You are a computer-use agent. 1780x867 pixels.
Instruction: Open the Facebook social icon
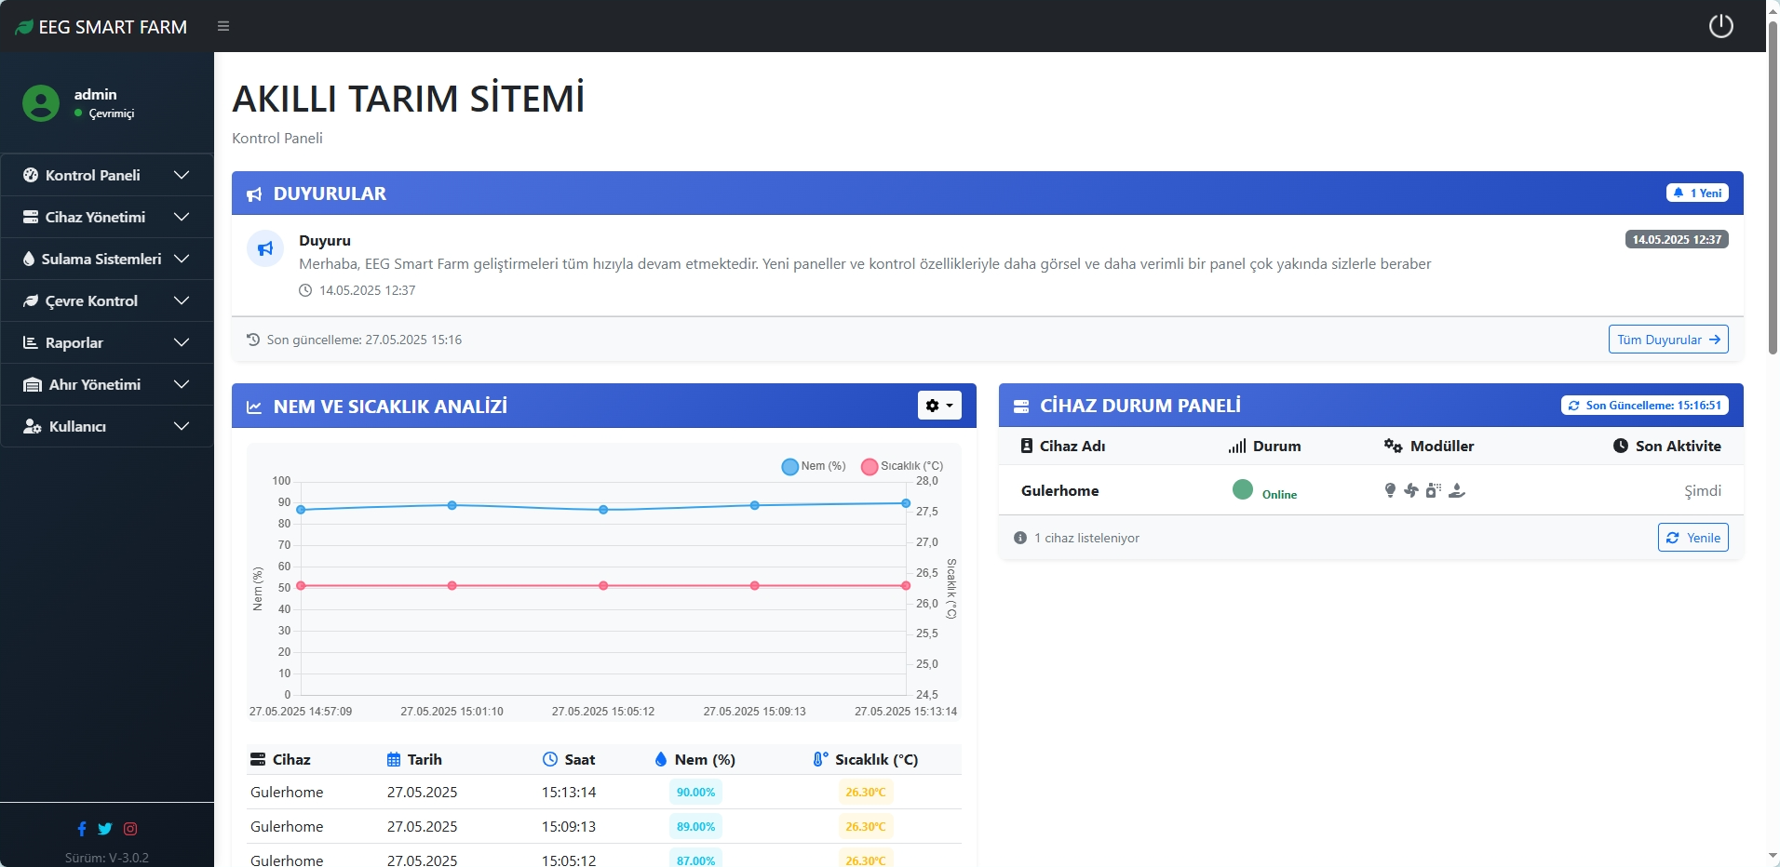[82, 829]
